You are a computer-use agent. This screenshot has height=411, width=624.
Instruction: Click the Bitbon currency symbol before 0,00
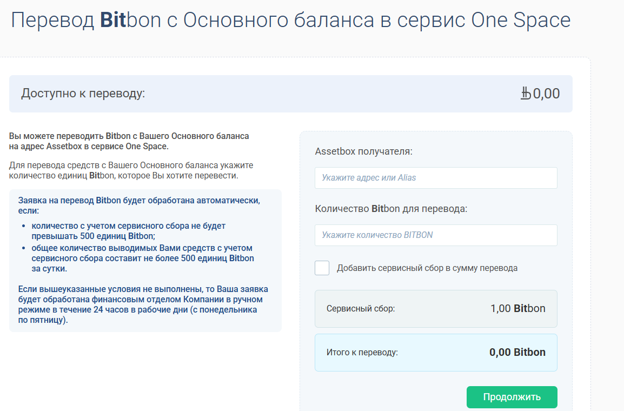coord(526,94)
